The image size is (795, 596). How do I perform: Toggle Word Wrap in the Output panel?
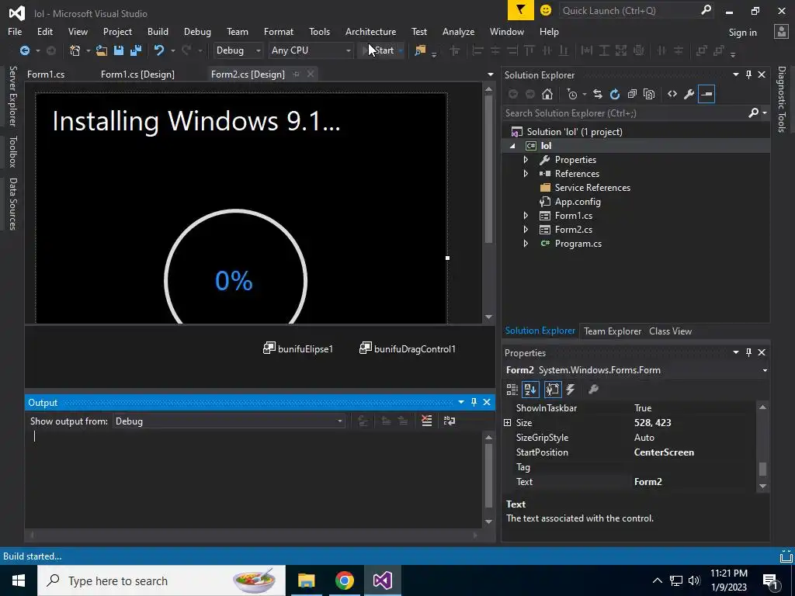pyautogui.click(x=450, y=421)
